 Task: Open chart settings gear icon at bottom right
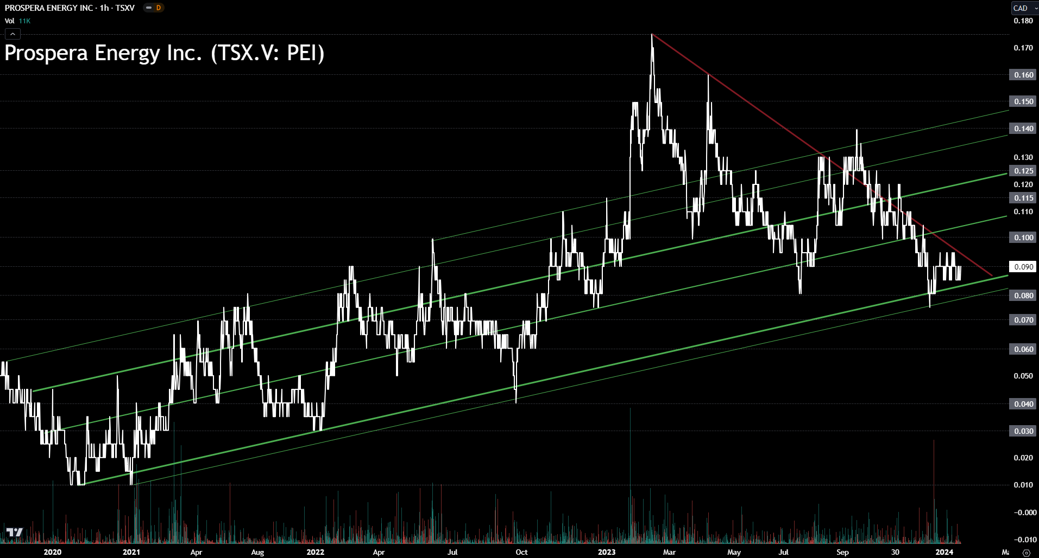pos(1027,553)
